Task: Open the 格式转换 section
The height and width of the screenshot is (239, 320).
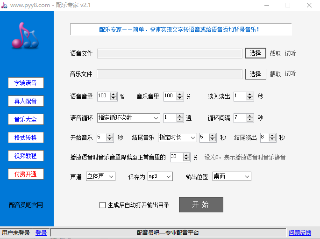Action: (26, 138)
